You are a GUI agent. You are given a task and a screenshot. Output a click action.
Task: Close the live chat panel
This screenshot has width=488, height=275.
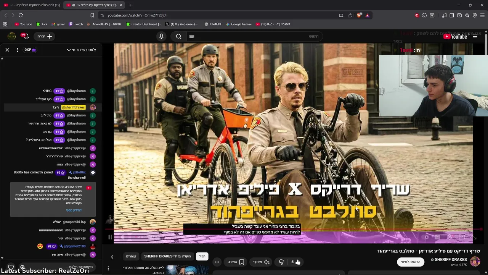7,50
